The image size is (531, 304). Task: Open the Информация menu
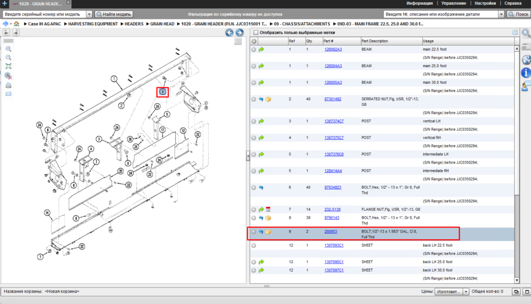click(x=419, y=3)
